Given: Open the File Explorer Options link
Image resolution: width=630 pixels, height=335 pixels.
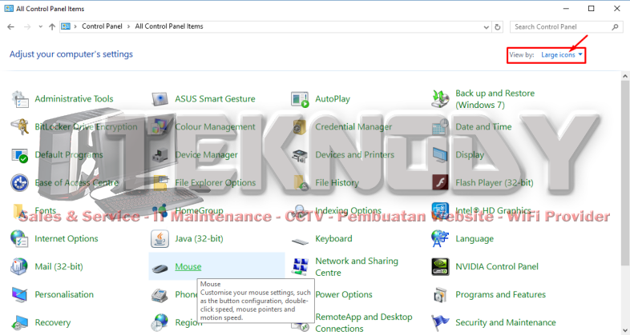Looking at the screenshot, I should pyautogui.click(x=216, y=183).
